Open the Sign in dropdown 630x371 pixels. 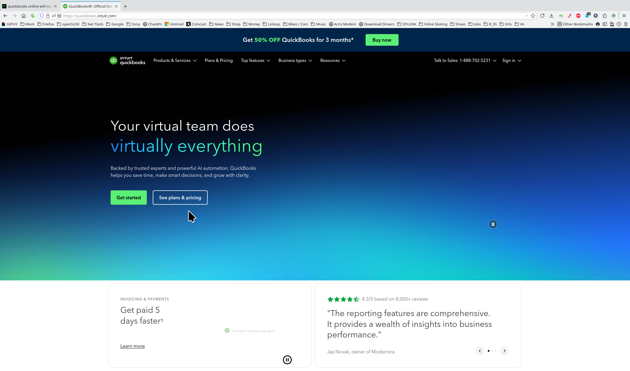pos(512,61)
